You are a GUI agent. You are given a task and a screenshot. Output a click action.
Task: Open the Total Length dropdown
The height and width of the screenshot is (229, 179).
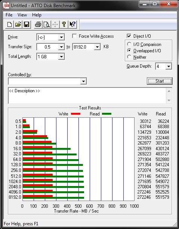61,56
